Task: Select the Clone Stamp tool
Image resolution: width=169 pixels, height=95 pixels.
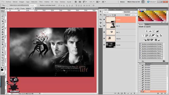Action: pyautogui.click(x=3, y=32)
